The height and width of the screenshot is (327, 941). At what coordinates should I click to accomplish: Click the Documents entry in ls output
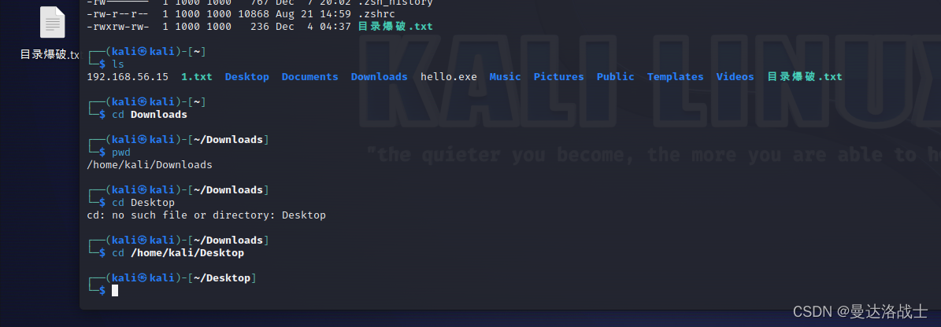[309, 77]
